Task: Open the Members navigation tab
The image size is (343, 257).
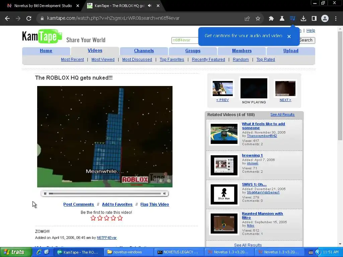Action: click(242, 51)
